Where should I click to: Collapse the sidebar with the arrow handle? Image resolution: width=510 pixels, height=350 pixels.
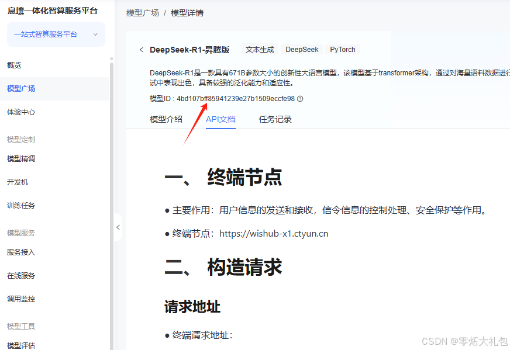[118, 227]
